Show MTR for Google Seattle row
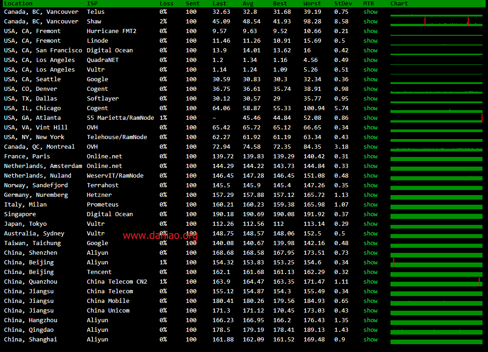 370,79
